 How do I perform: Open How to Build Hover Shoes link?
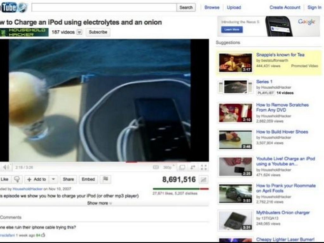point(282,132)
